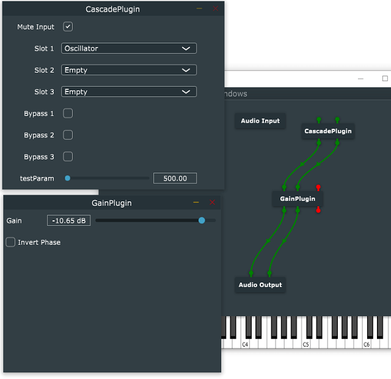
Task: Click Audio Output node's left input pin
Action: click(x=251, y=273)
